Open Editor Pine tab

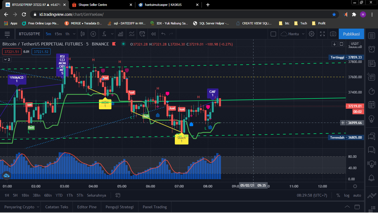pos(87,207)
